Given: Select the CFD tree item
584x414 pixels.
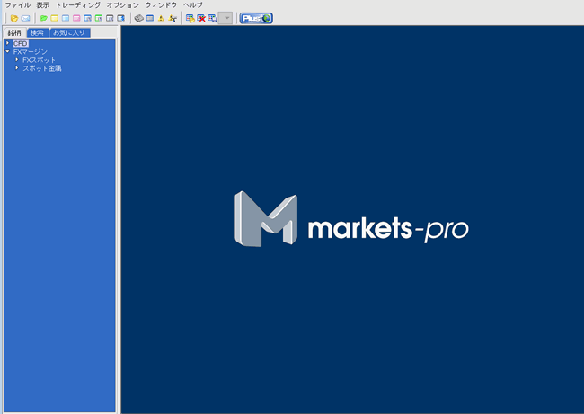Looking at the screenshot, I should click(x=21, y=44).
